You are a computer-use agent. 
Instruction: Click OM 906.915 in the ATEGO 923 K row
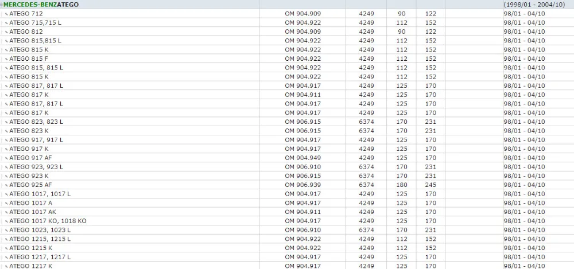(302, 176)
